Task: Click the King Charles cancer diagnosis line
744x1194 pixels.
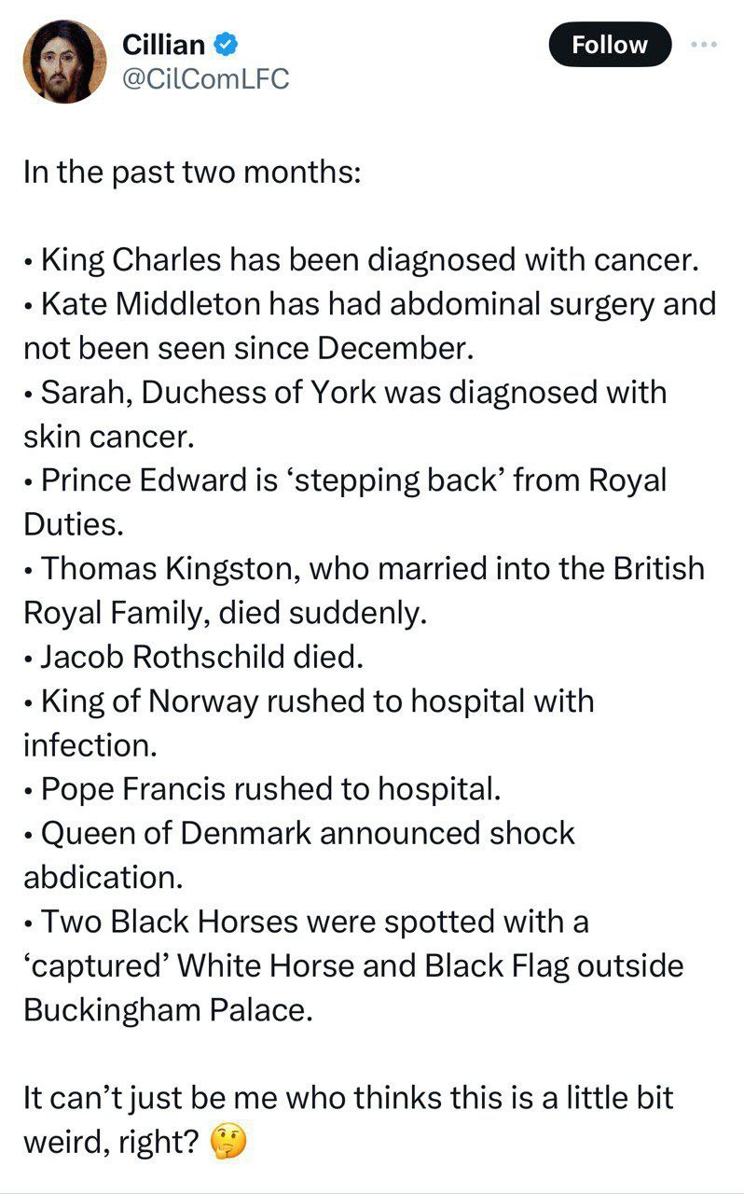Action: click(x=361, y=259)
